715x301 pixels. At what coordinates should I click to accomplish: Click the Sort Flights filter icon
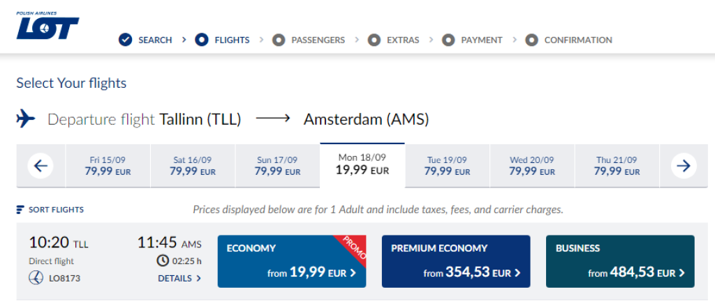pos(20,210)
